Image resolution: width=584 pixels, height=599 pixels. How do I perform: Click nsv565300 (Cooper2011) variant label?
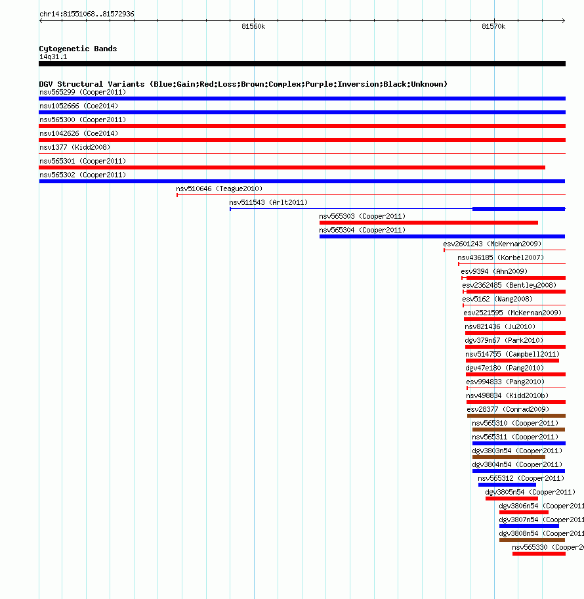point(83,120)
